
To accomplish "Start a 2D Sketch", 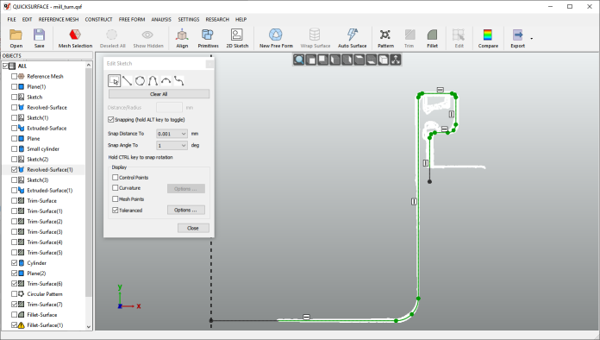I will click(237, 38).
